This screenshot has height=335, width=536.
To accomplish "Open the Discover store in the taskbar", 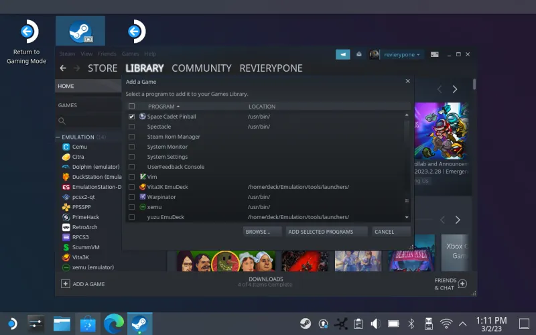I will [88, 324].
